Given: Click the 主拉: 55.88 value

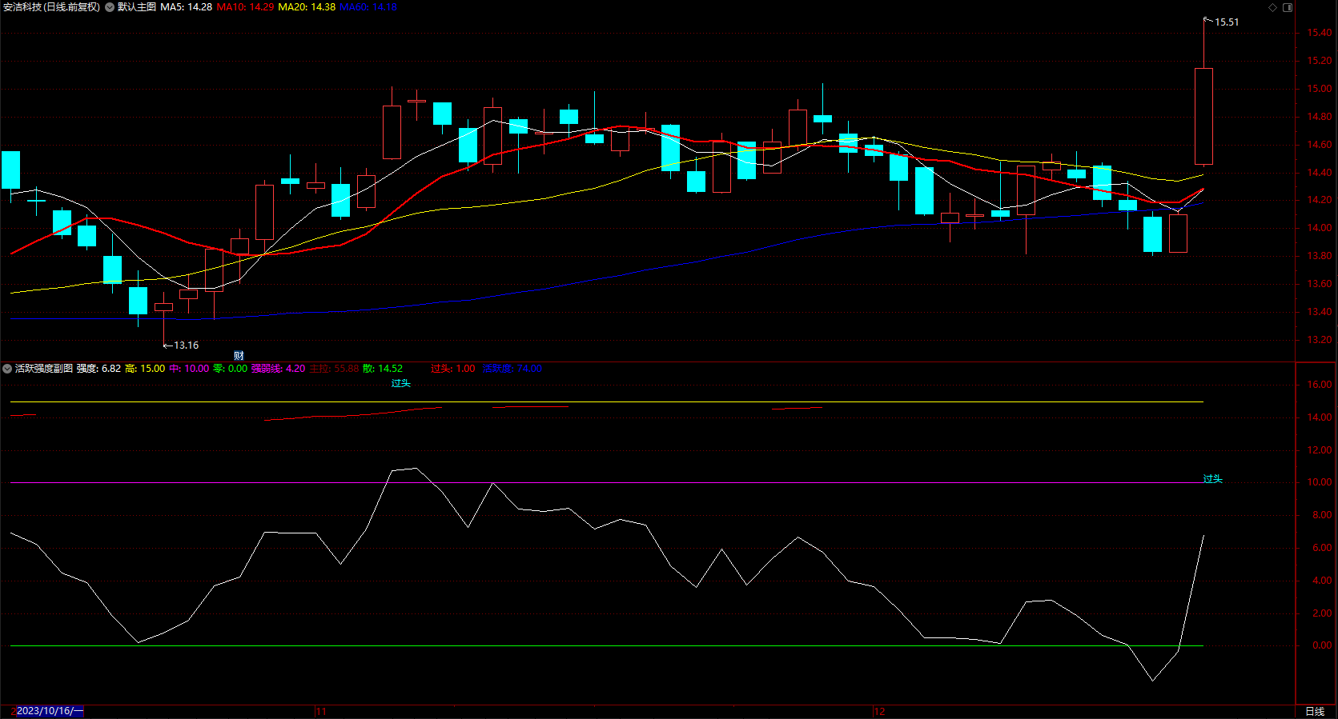Looking at the screenshot, I should 335,369.
